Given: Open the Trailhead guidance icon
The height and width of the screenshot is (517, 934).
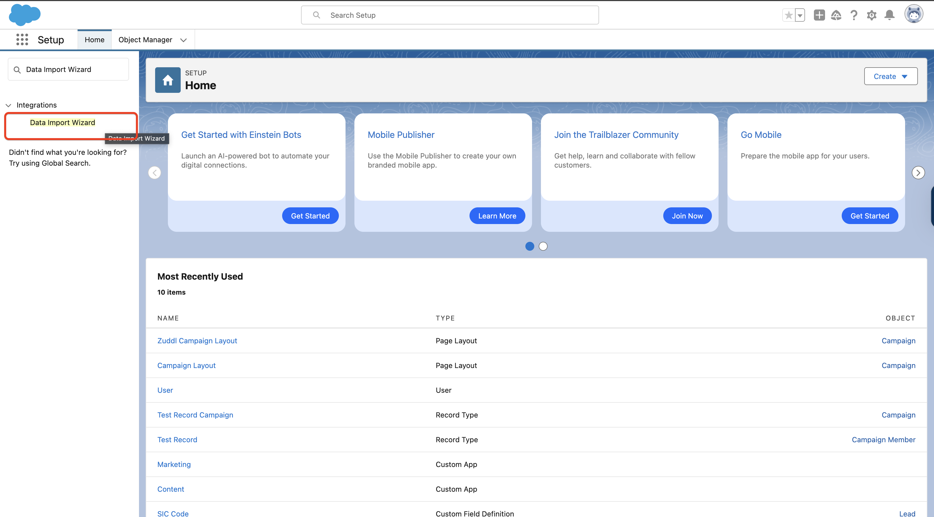Looking at the screenshot, I should 836,15.
